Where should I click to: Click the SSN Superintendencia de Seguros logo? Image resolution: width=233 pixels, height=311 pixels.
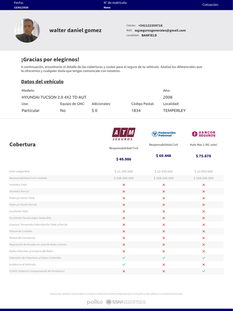pos(126,302)
